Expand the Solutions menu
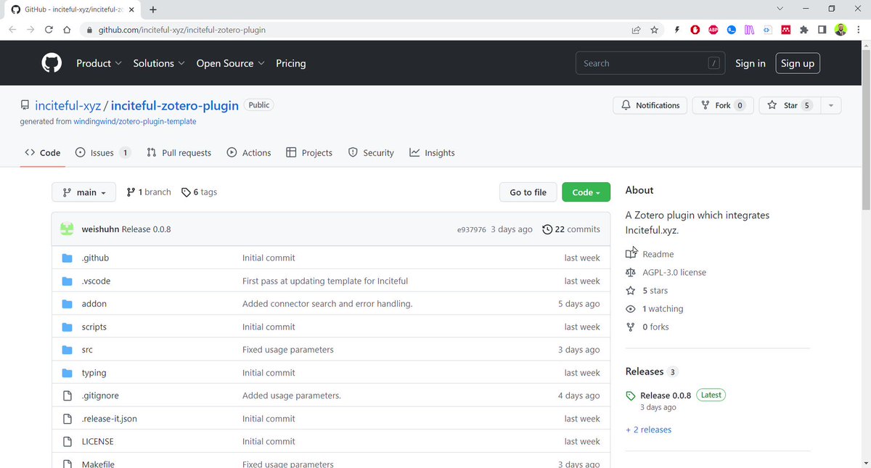This screenshot has width=871, height=468. 159,63
